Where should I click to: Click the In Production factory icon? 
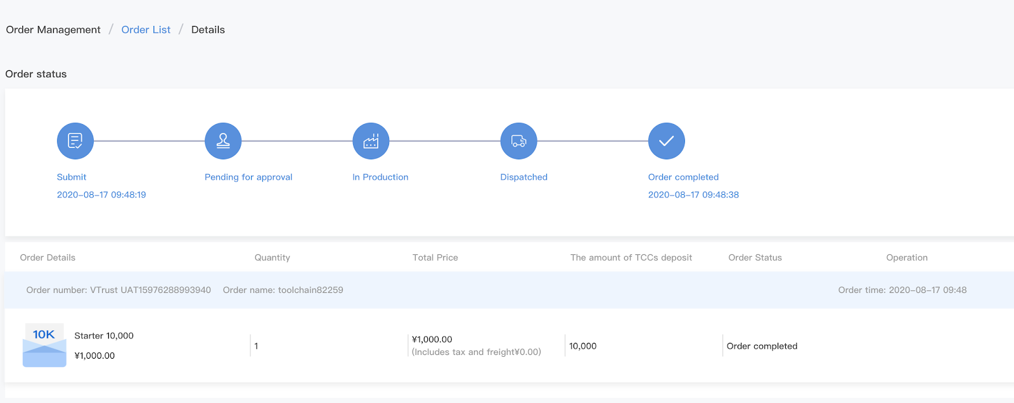click(371, 140)
